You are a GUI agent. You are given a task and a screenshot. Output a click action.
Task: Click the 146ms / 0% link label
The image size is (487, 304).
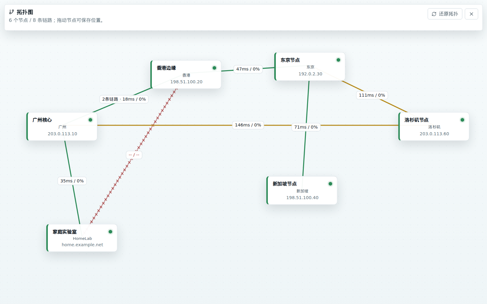coord(248,125)
